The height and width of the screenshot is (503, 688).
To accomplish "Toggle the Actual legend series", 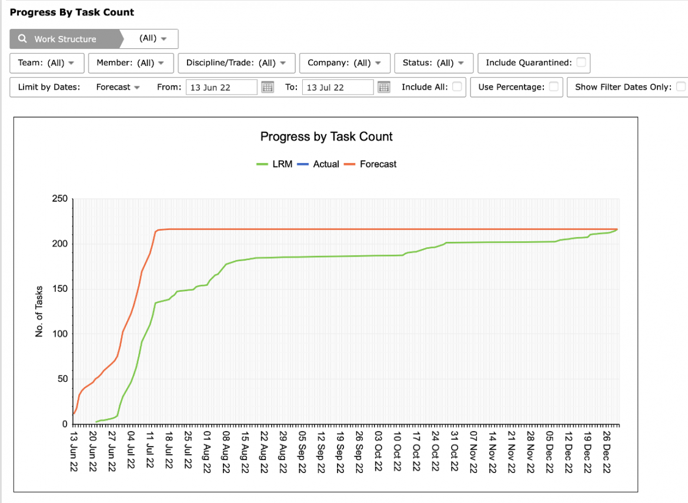I will 318,164.
